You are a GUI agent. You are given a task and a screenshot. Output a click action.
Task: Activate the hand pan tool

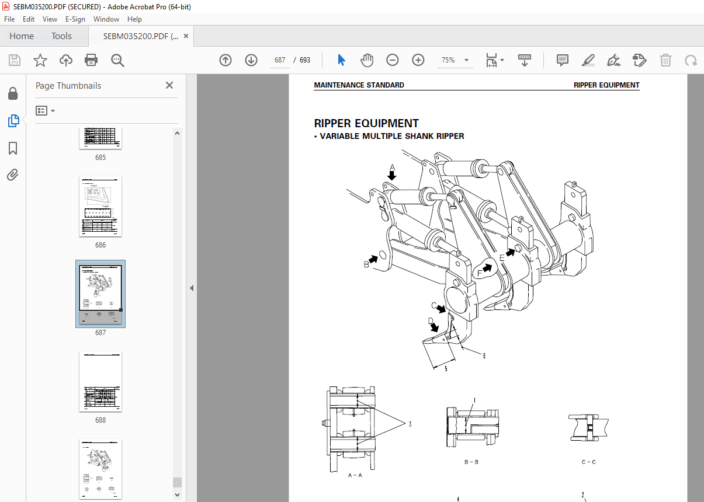(x=367, y=60)
